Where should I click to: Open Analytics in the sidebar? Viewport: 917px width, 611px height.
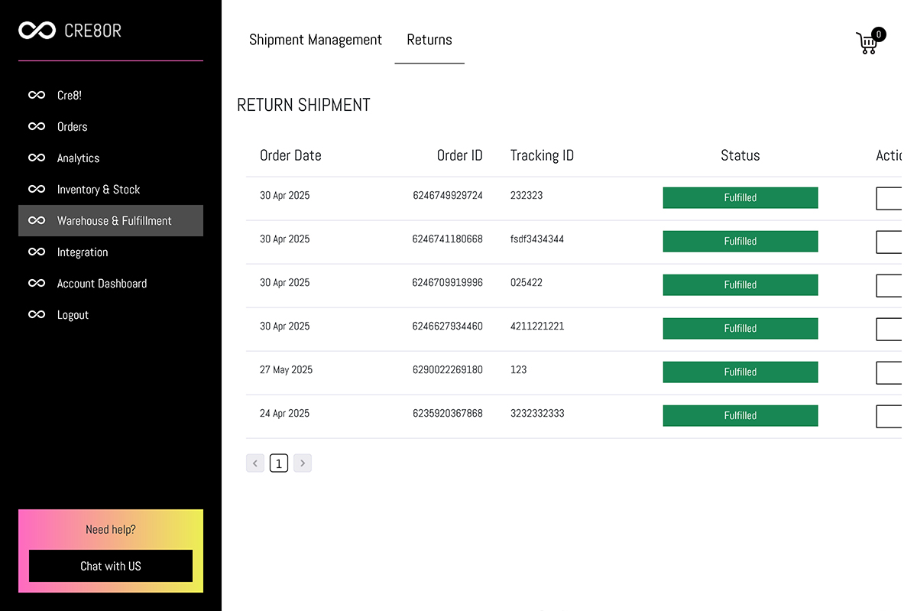111,158
